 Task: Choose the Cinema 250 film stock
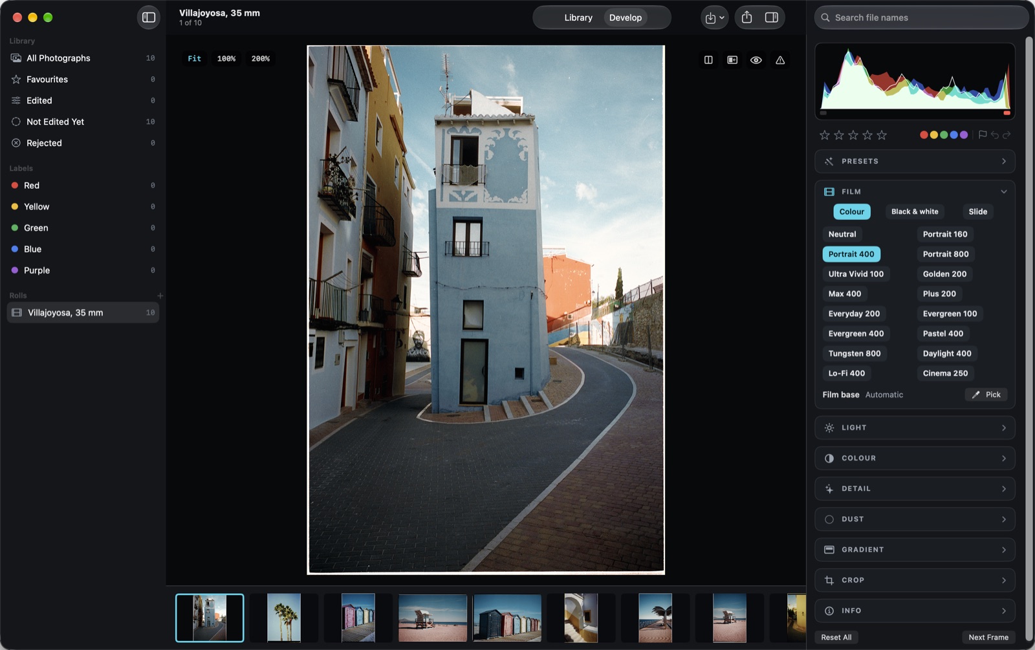[945, 373]
